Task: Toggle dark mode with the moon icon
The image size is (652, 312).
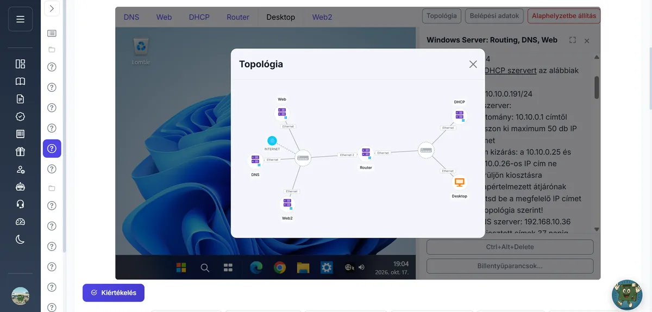Action: (x=20, y=239)
